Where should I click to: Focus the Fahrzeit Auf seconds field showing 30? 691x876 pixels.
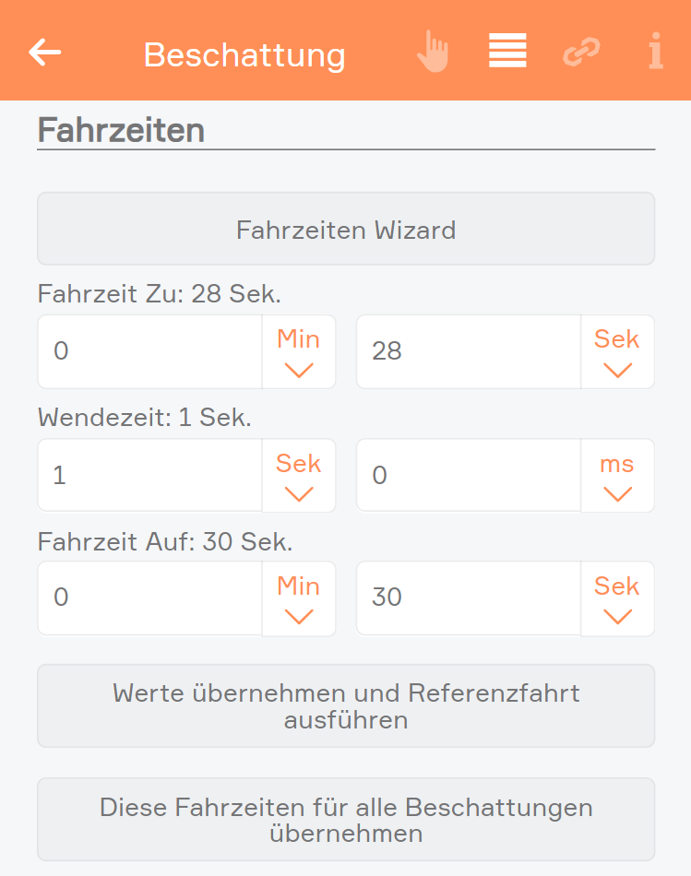click(469, 598)
